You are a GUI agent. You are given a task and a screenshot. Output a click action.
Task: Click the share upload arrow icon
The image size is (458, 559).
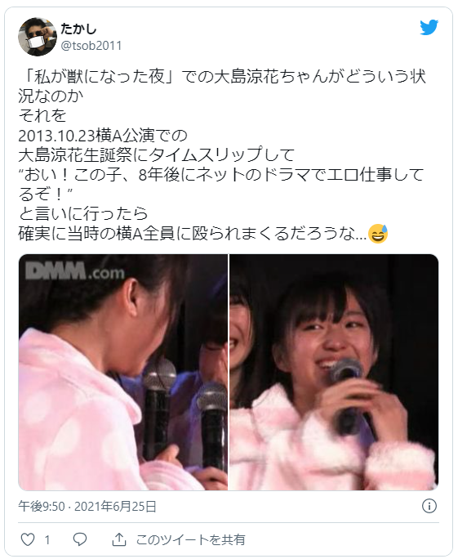119,539
